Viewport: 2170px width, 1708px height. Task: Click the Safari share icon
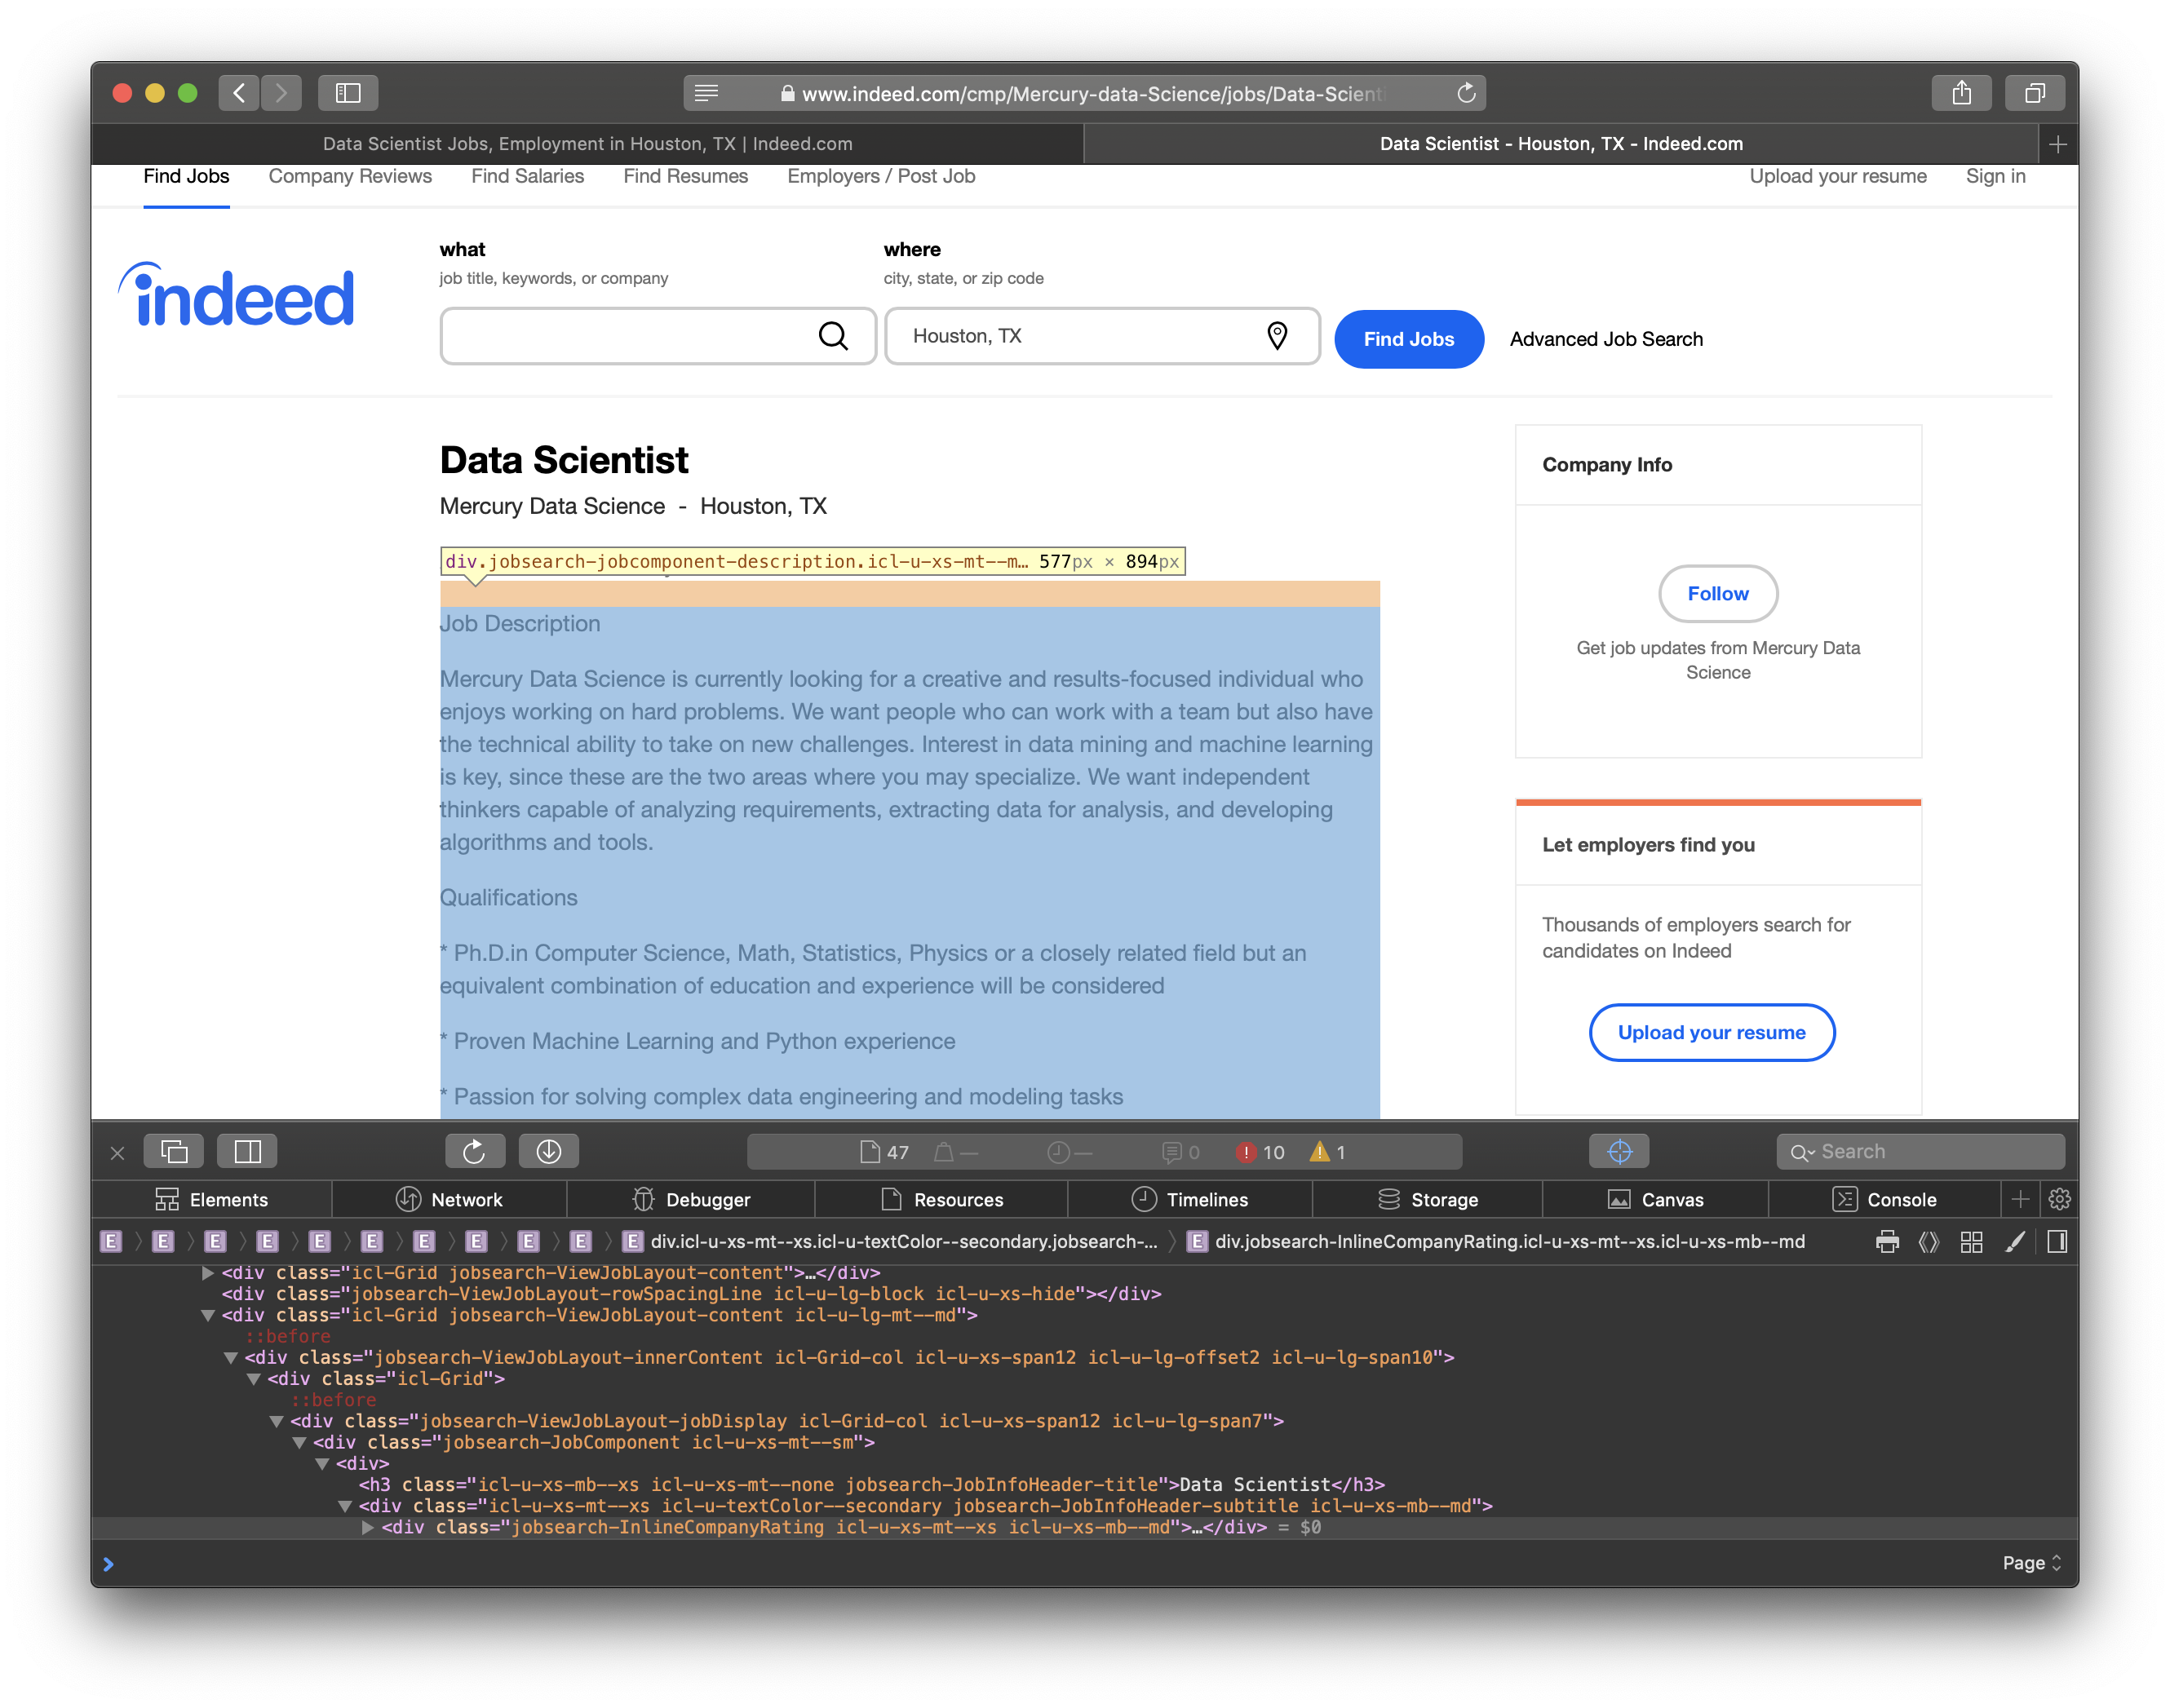click(1961, 93)
